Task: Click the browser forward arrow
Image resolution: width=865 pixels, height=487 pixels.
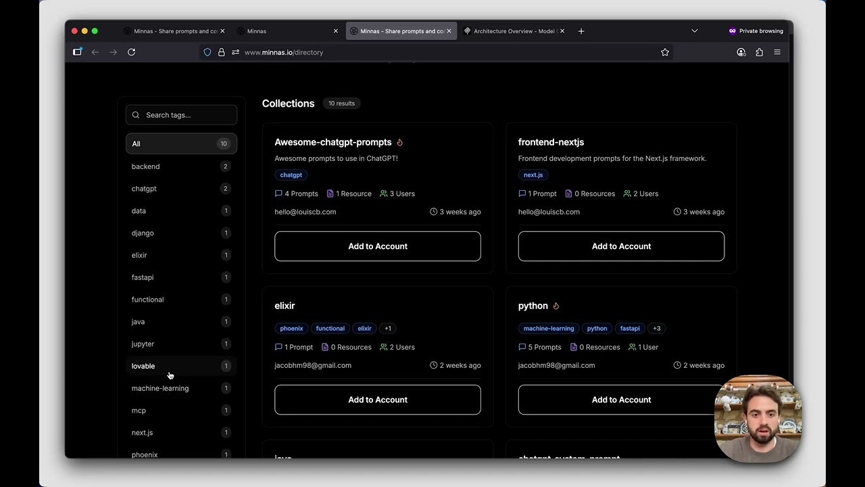Action: (x=113, y=52)
